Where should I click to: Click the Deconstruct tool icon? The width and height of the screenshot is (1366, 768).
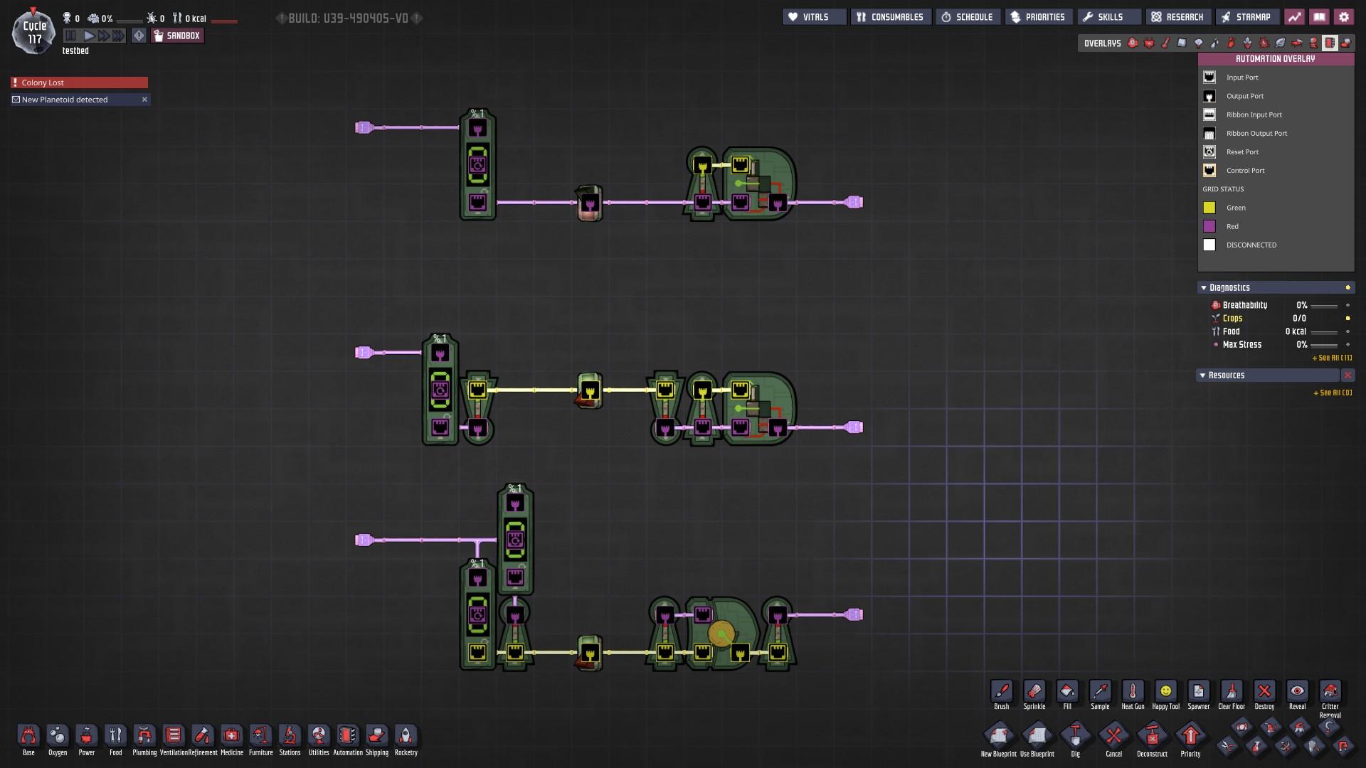point(1152,735)
